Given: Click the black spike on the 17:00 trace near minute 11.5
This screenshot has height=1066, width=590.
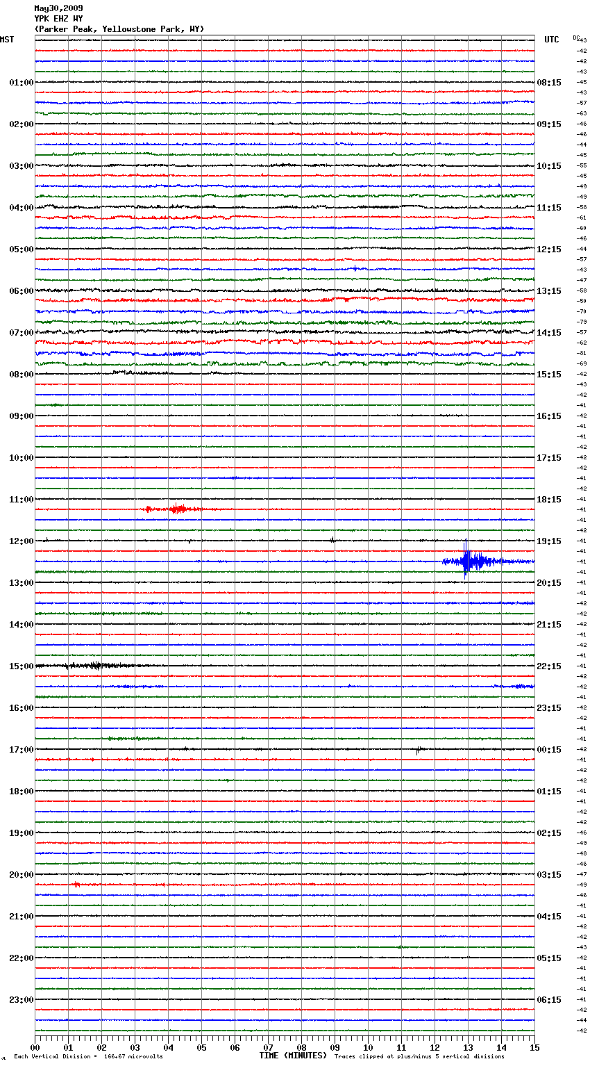Looking at the screenshot, I should pos(418,750).
